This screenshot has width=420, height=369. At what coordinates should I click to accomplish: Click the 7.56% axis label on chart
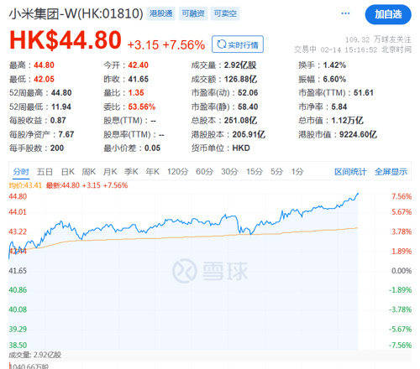402,196
